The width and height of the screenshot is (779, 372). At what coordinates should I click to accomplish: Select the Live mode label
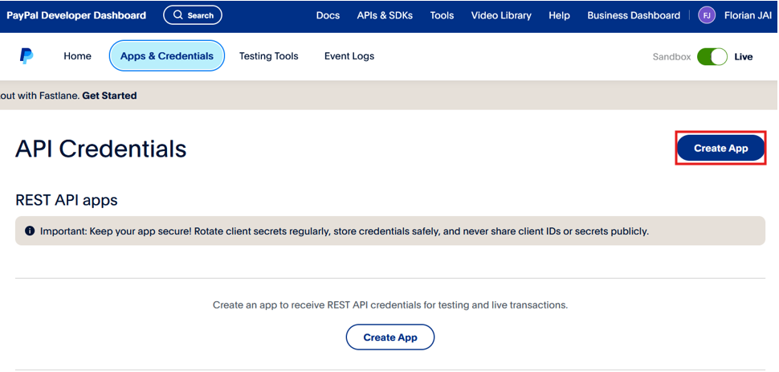tap(744, 57)
